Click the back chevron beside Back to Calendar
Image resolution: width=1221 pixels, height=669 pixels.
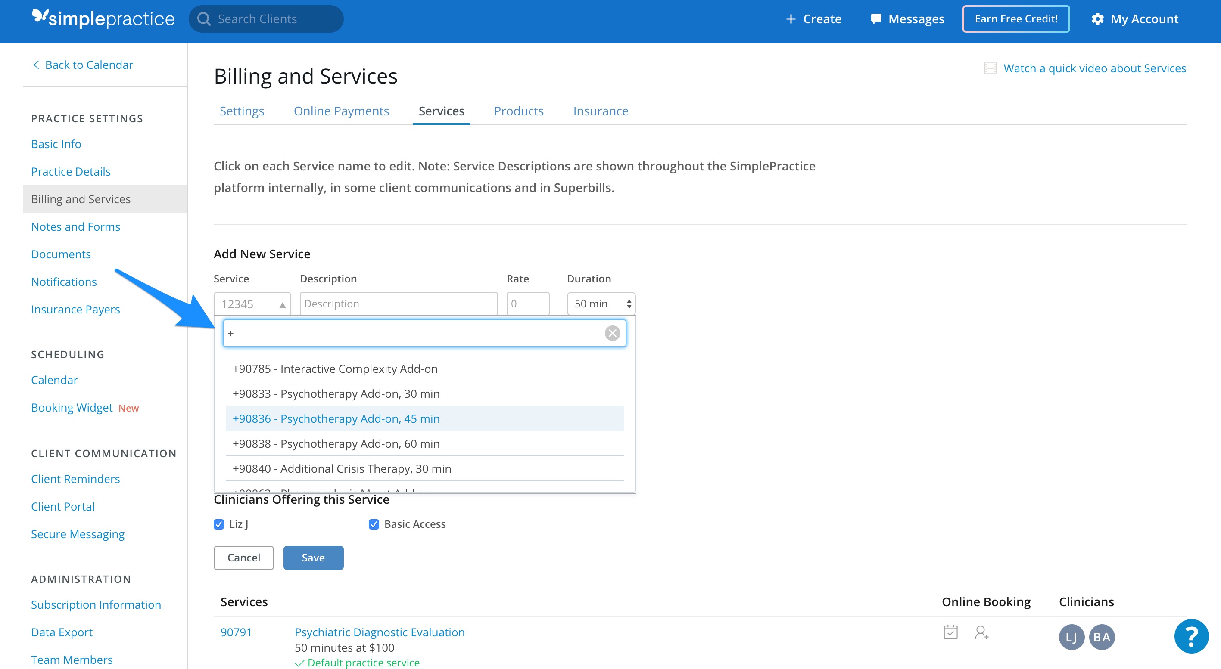[x=36, y=65]
